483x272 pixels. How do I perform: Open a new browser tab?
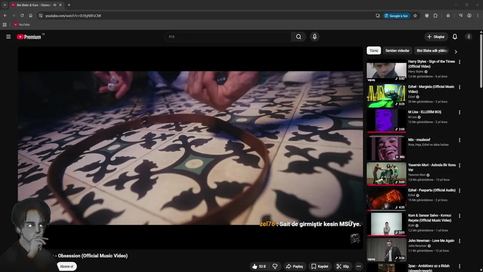(x=69, y=5)
